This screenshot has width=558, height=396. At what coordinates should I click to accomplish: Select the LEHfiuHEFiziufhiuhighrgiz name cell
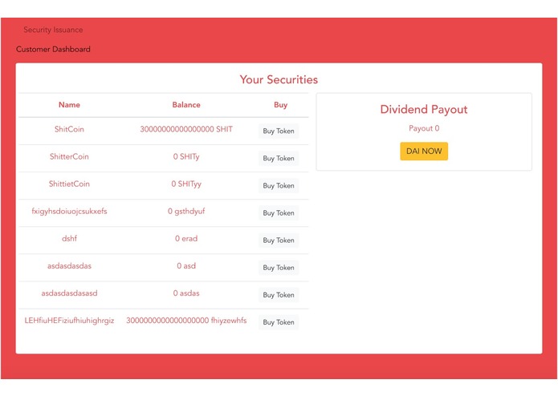click(69, 321)
